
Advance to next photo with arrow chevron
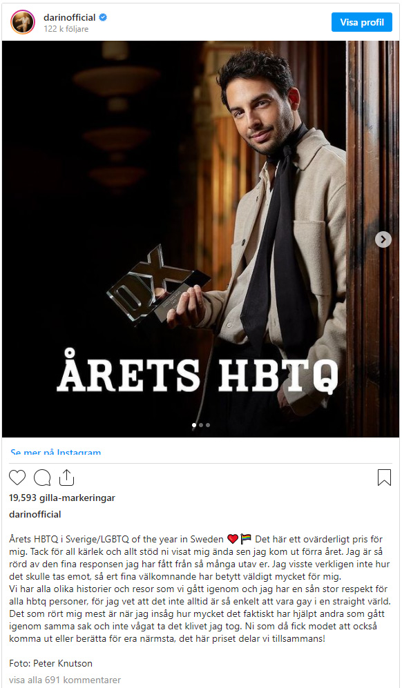(383, 239)
